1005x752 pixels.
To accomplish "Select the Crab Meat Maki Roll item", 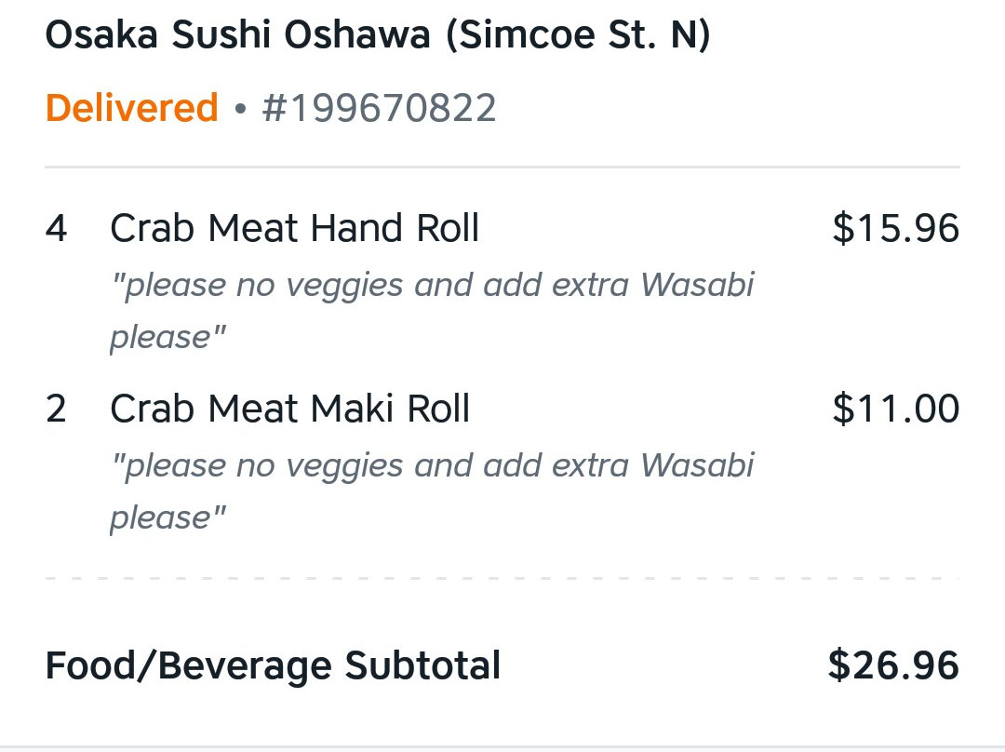I will pyautogui.click(x=290, y=409).
